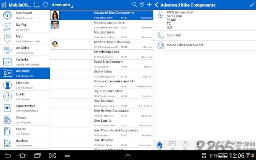Viewport: 256px width, 160px height.
Task: Open the Astonishing bikes account
Action: click(x=102, y=54)
